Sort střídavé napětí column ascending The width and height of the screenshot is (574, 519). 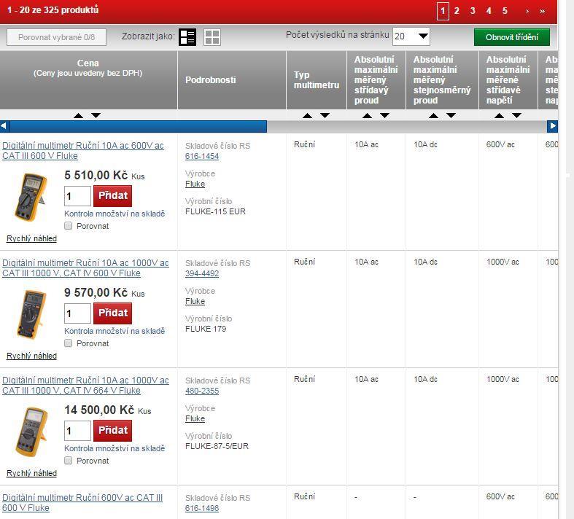click(x=499, y=116)
